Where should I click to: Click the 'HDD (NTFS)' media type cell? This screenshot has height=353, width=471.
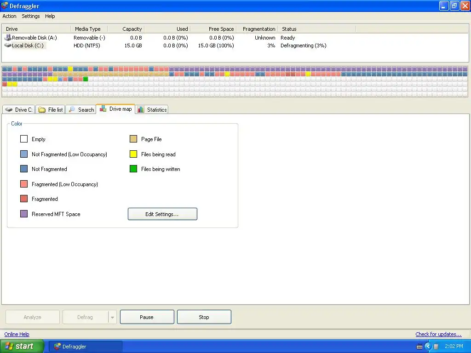point(87,46)
